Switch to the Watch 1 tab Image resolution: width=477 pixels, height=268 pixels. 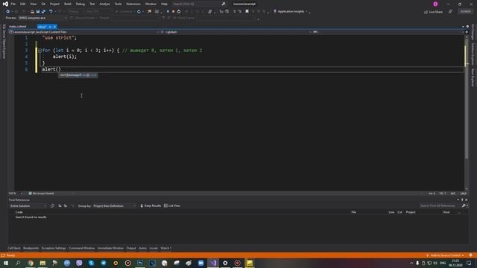pos(165,248)
